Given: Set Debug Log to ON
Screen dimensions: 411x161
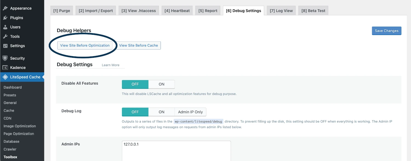Looking at the screenshot, I should [162, 112].
